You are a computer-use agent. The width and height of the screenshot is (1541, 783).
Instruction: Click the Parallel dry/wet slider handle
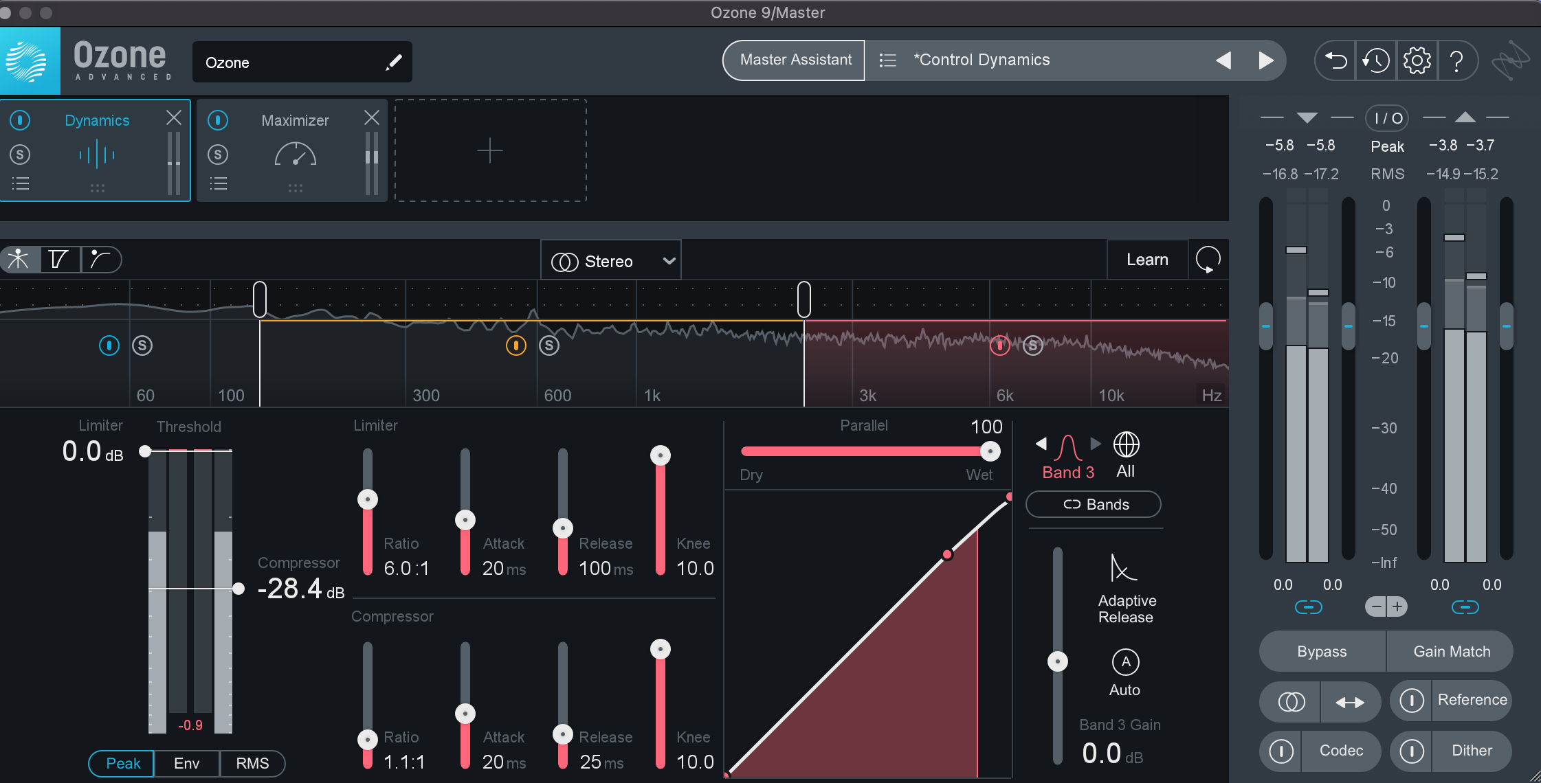[990, 451]
